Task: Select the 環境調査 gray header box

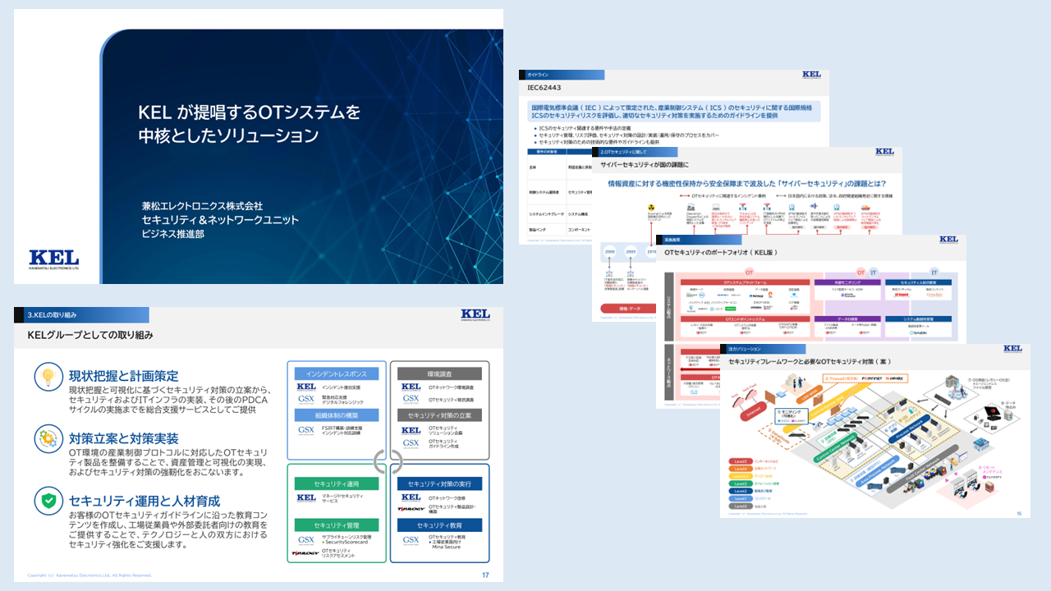Action: click(439, 373)
